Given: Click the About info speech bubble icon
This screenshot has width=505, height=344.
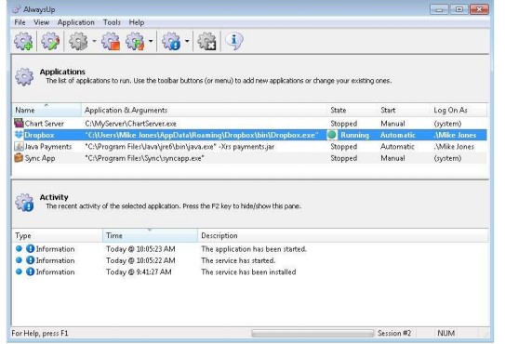Looking at the screenshot, I should [233, 41].
